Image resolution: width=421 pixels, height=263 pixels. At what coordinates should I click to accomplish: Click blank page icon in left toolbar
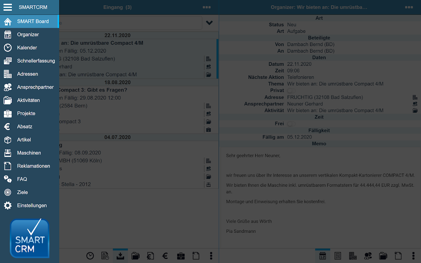(x=196, y=256)
